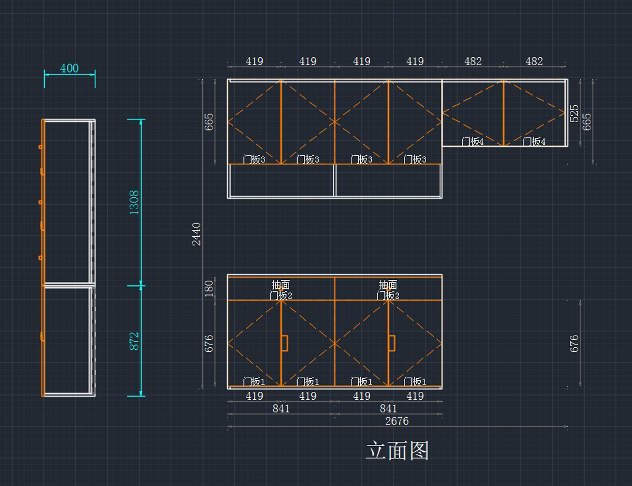Select the leftmost 门板4 door label
Screen dimensions: 632x486
(472, 141)
